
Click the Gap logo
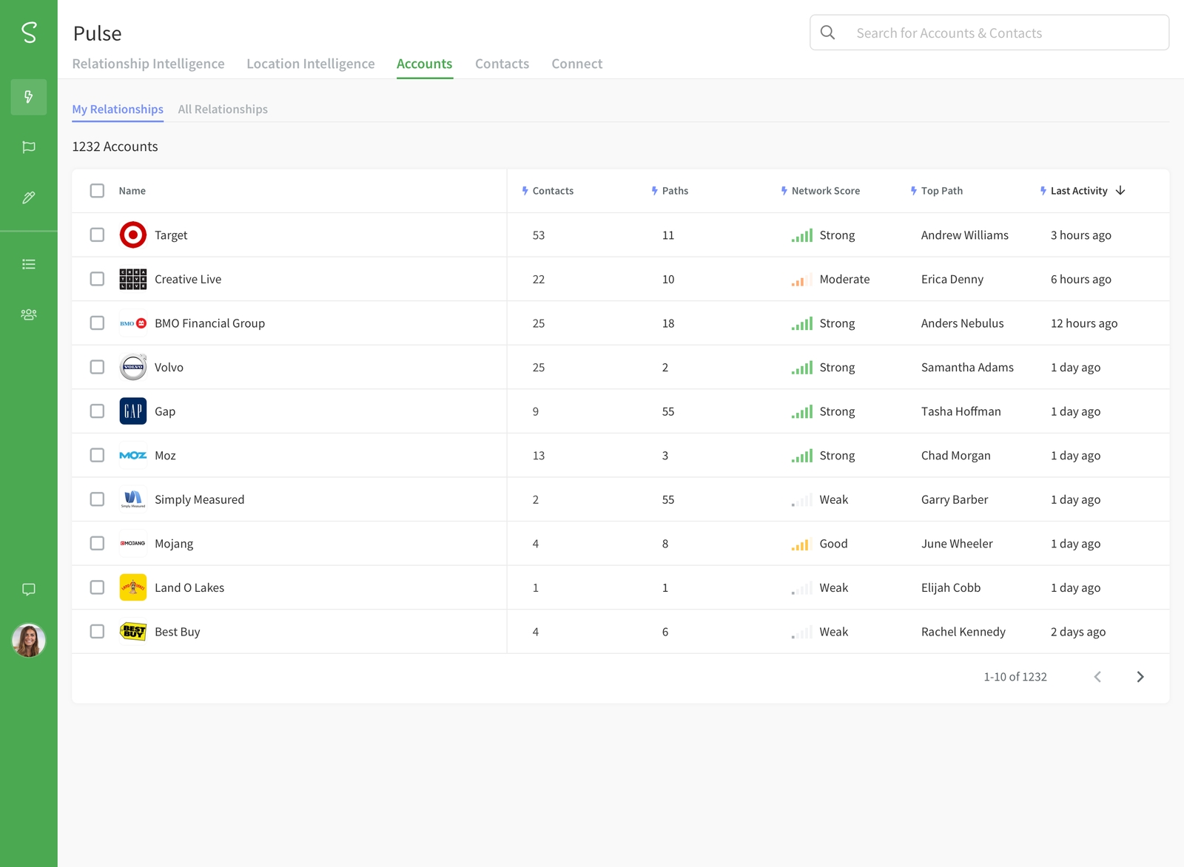pos(133,411)
